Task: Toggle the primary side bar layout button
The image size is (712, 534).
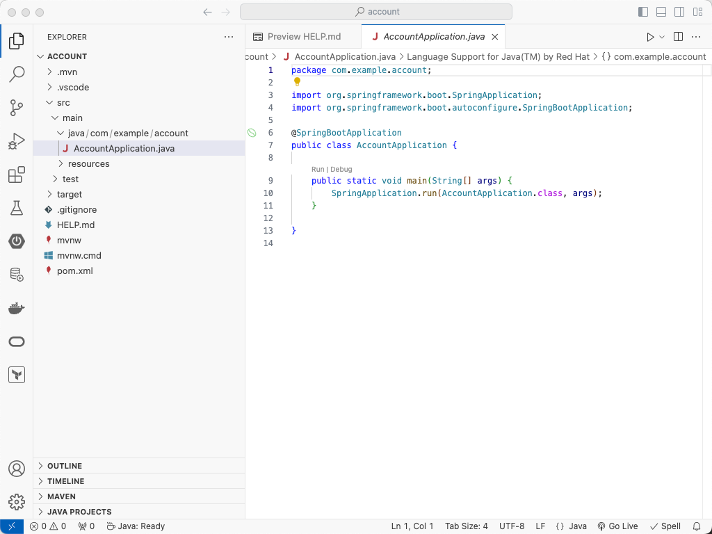Action: 643,12
